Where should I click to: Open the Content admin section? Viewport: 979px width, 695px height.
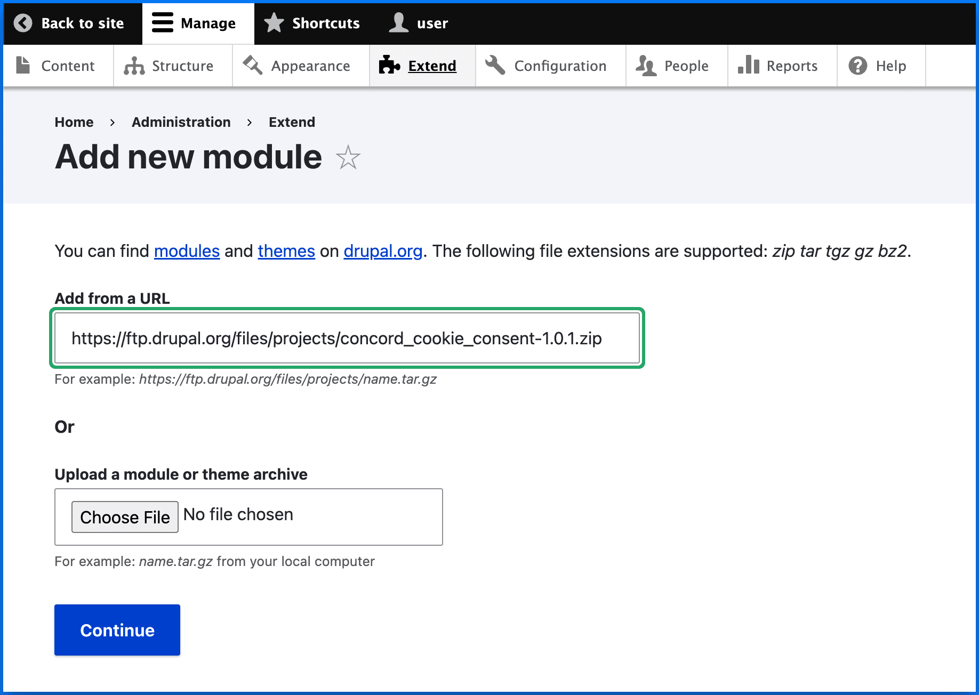coord(57,66)
